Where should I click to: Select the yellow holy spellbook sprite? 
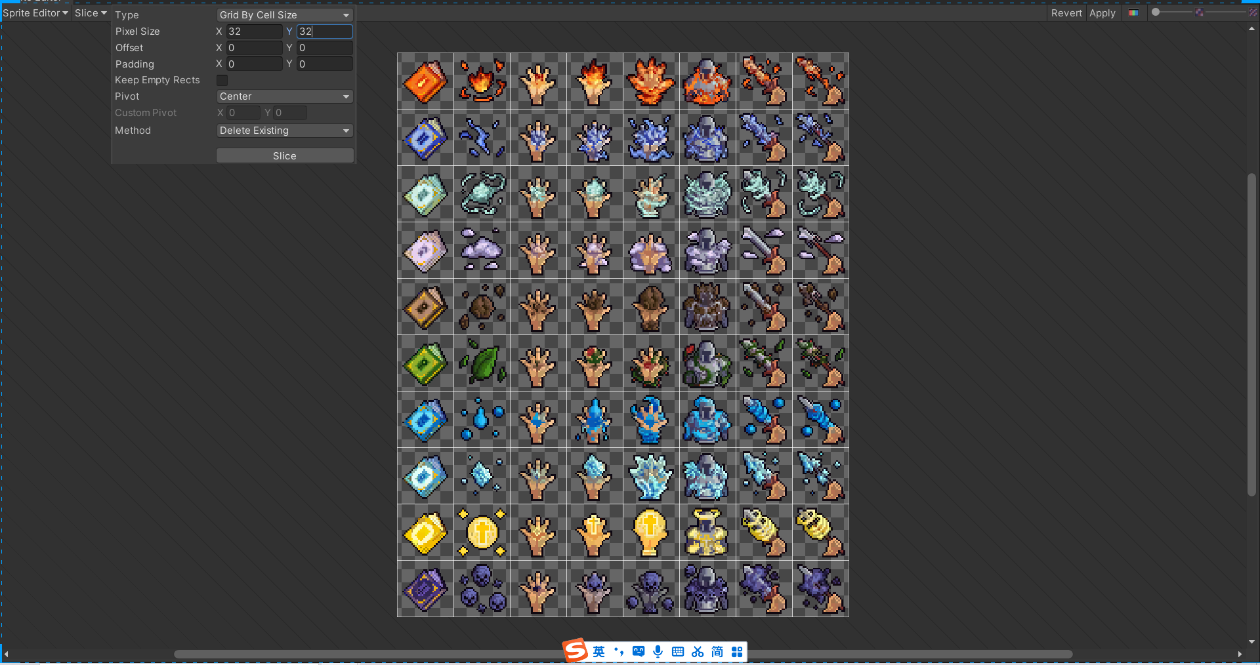coord(425,533)
